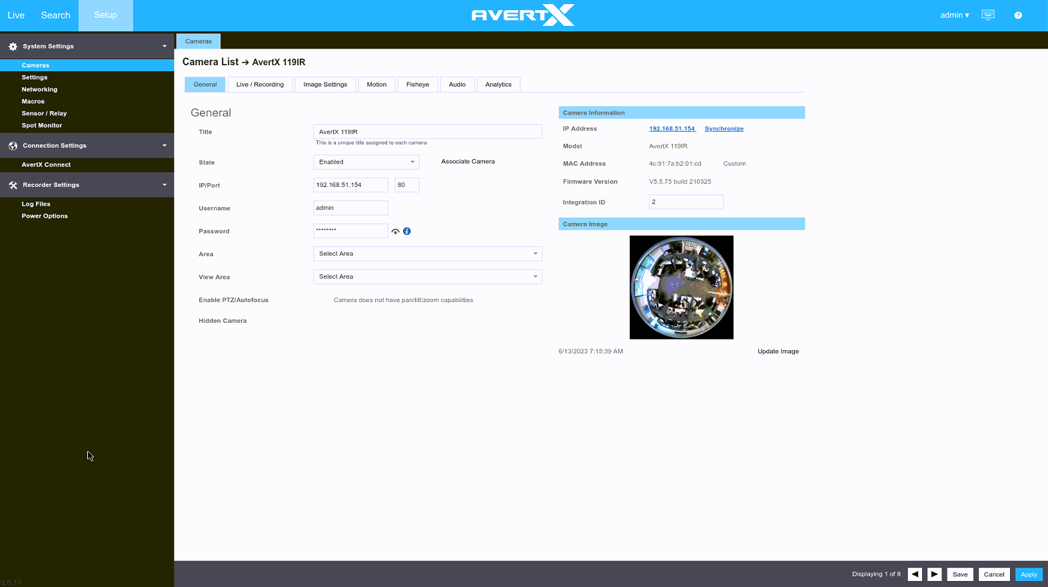Click the Synchronize link
The image size is (1048, 587).
[x=724, y=128]
